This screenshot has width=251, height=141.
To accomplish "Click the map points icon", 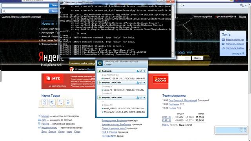I will point(60,102).
